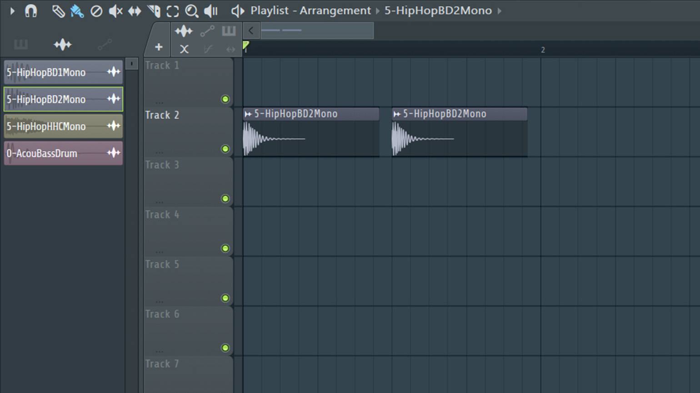Select the Mute tool
The image size is (700, 393).
(115, 11)
